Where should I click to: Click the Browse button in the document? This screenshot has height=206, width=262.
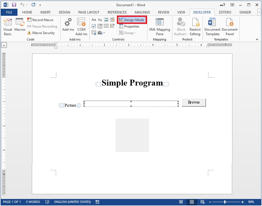click(x=194, y=102)
